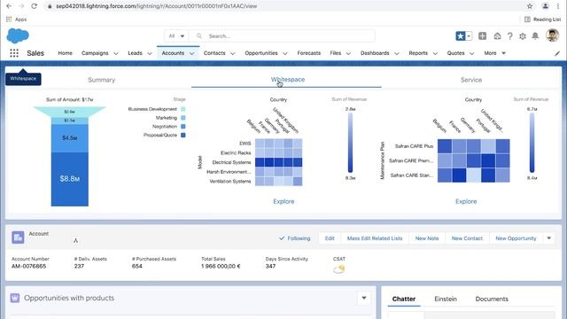Click Mass Edit Related Lists

click(x=375, y=238)
